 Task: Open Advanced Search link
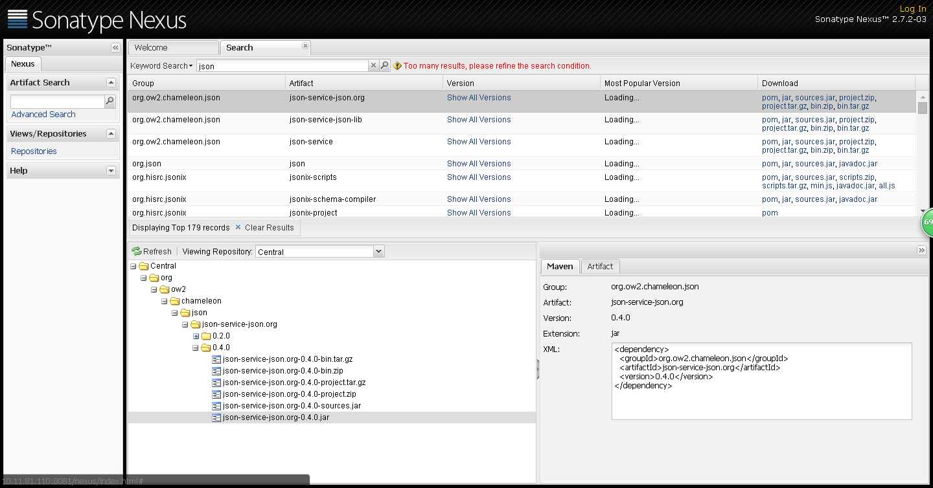(x=43, y=114)
